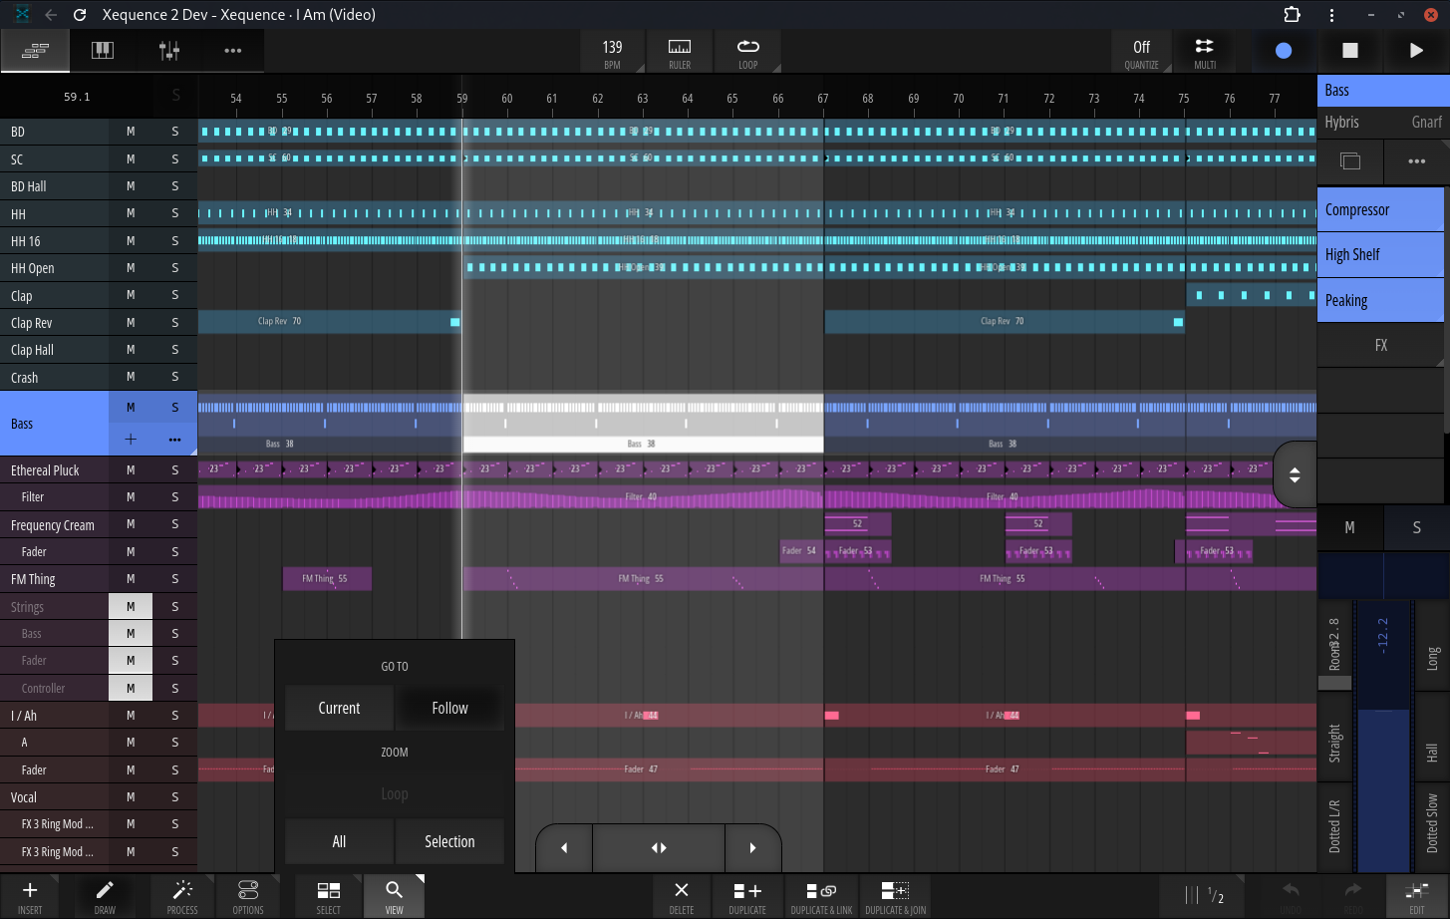Unmute the Strings track
1450x919 pixels.
point(131,606)
